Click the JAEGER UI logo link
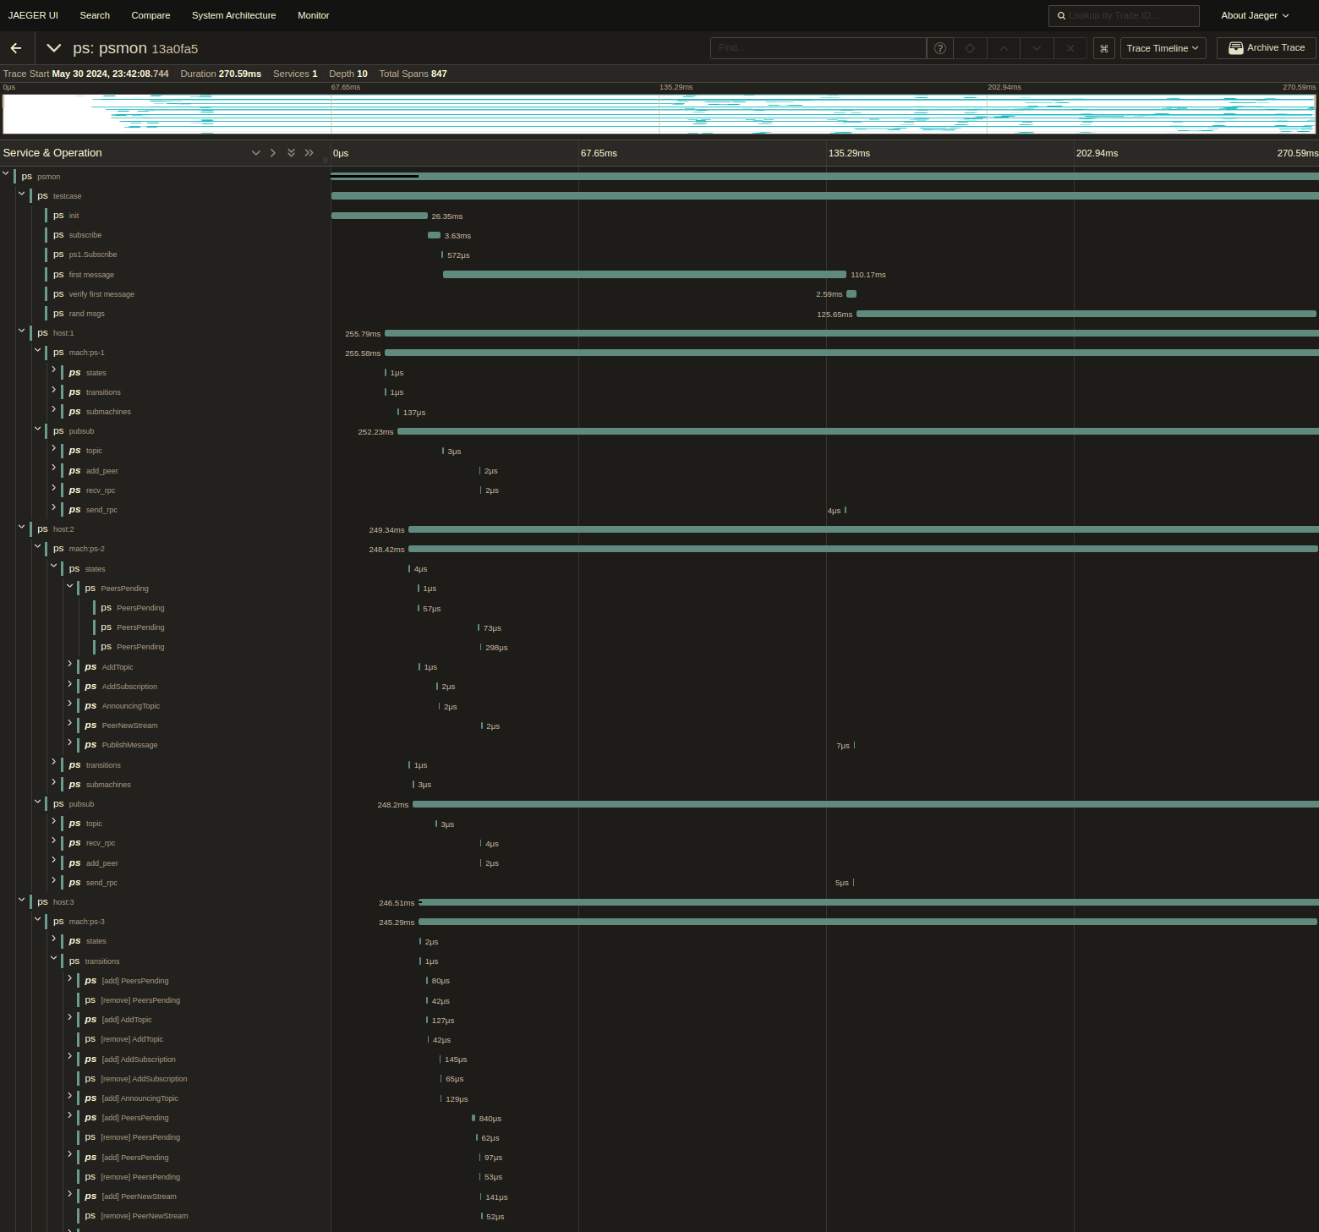The width and height of the screenshot is (1319, 1232). click(33, 15)
